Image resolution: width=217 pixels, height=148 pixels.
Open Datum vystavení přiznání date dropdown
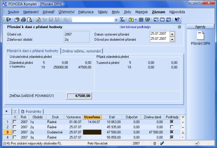pos(172,34)
